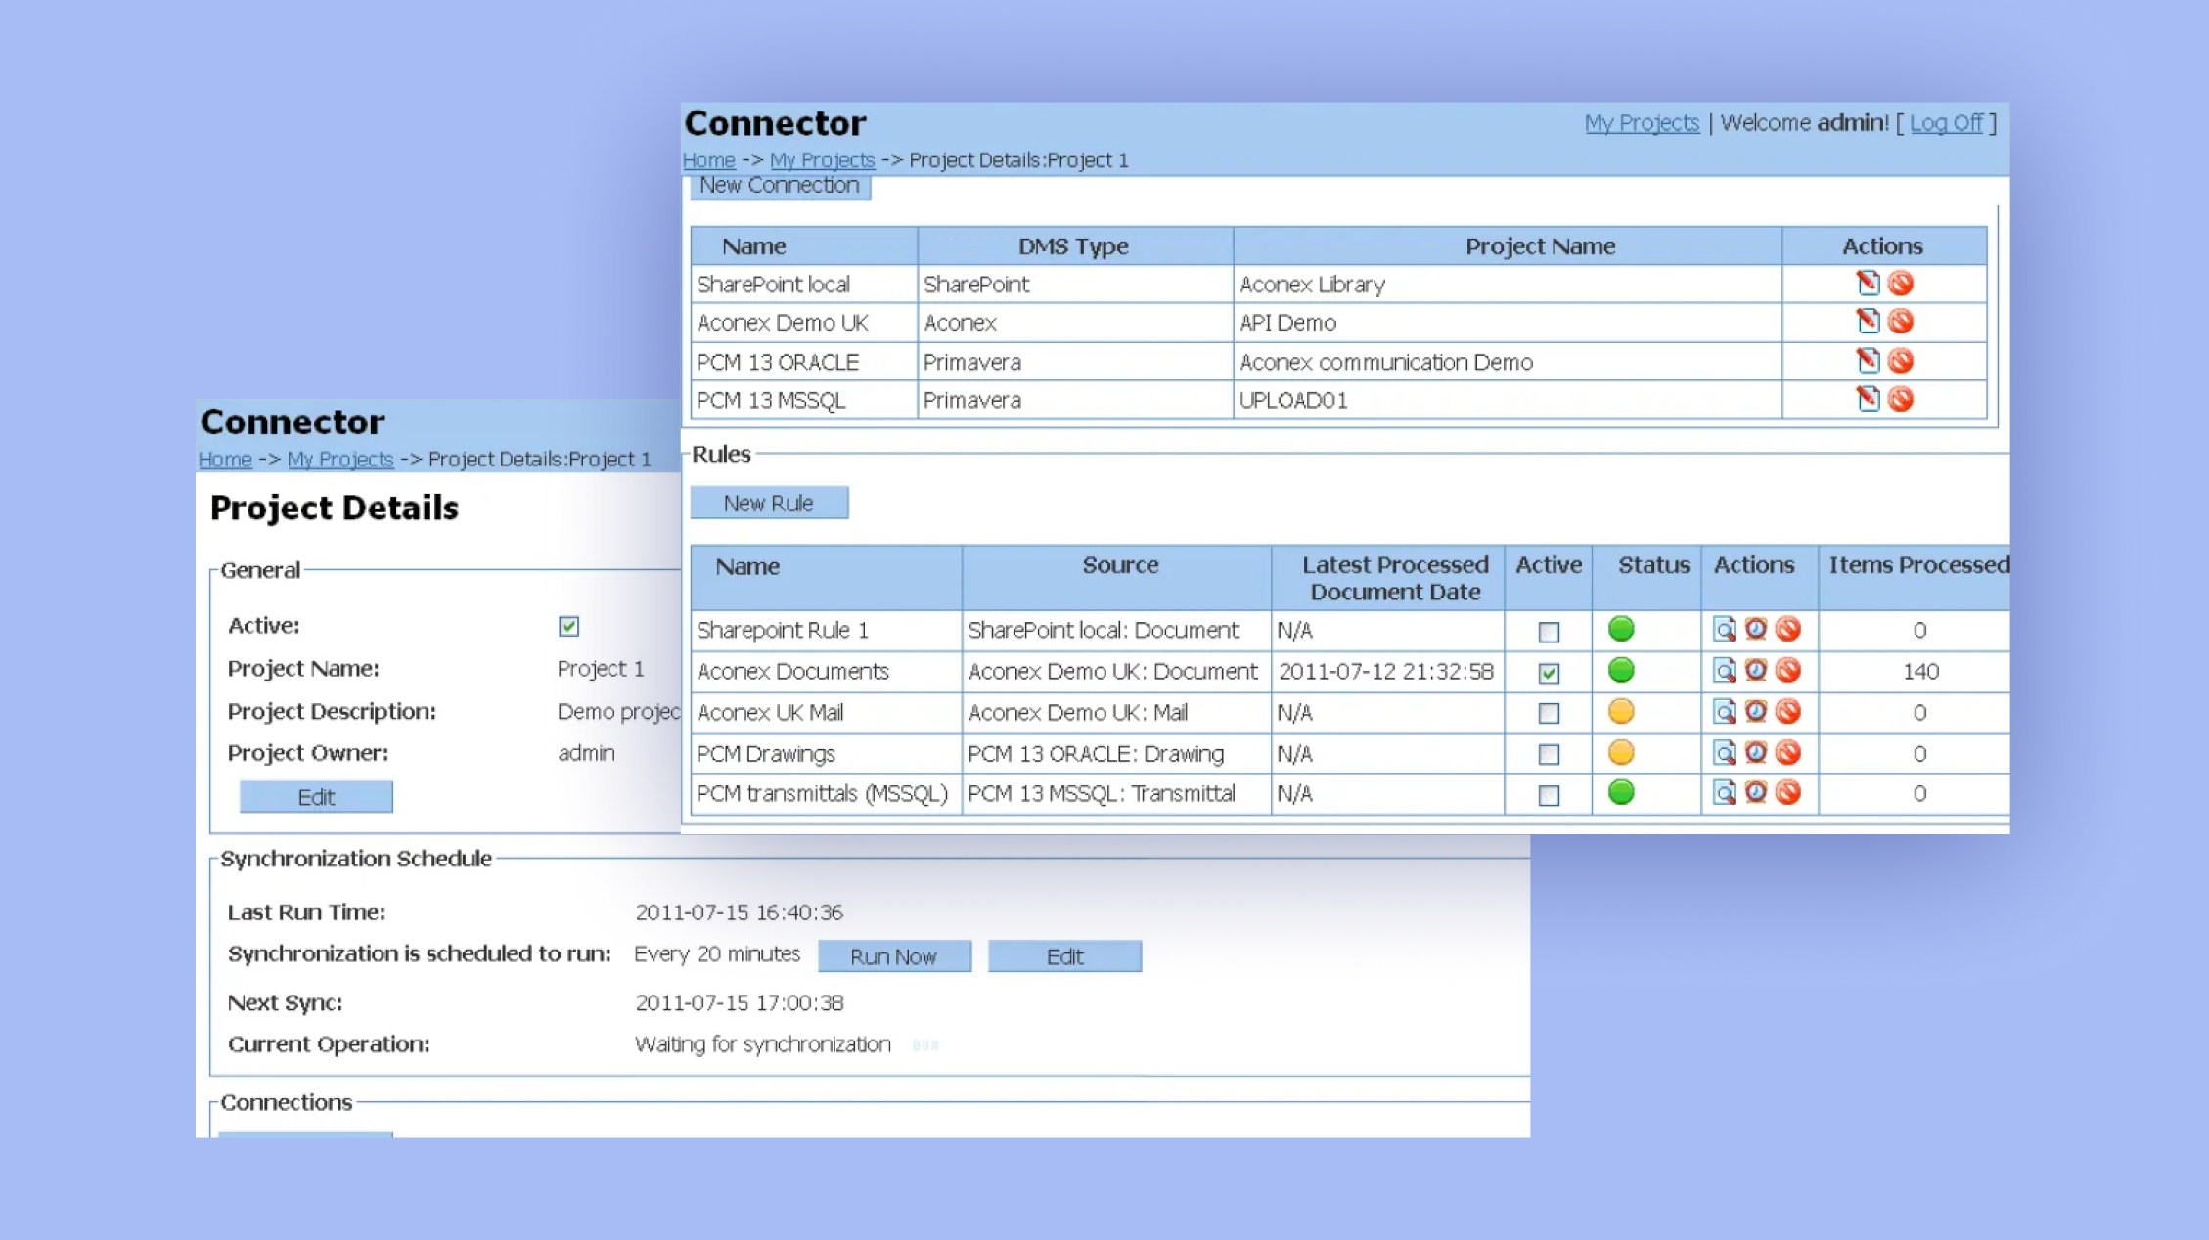Go Home via front window breadcrumb
2209x1240 pixels.
(x=708, y=160)
